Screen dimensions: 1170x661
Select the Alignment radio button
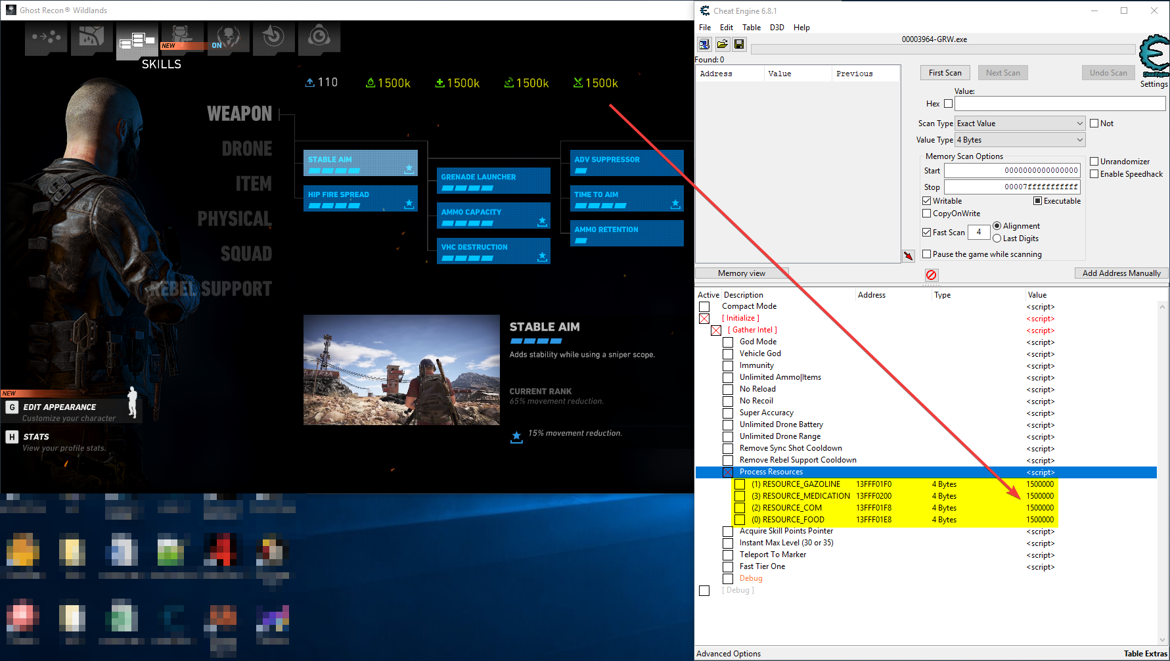[x=997, y=226]
